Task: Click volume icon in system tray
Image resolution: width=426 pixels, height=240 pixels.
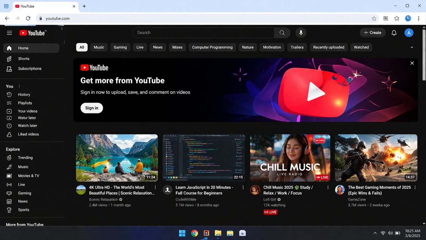Action: click(x=391, y=233)
